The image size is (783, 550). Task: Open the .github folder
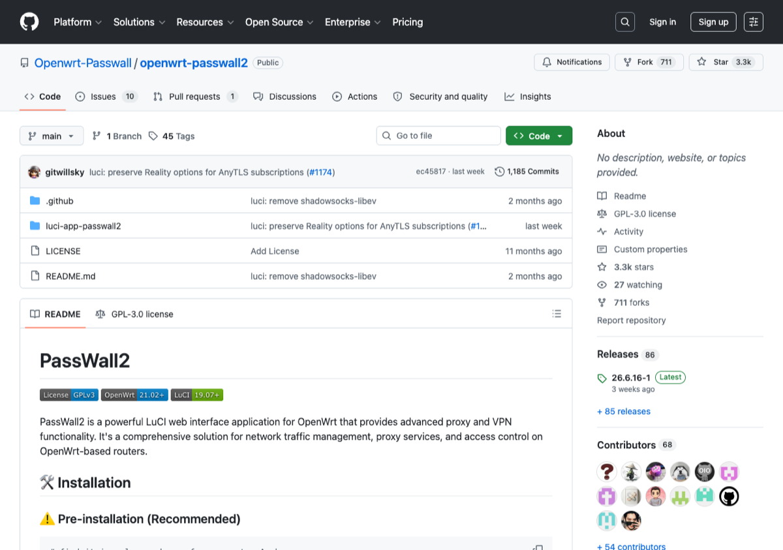[59, 201]
